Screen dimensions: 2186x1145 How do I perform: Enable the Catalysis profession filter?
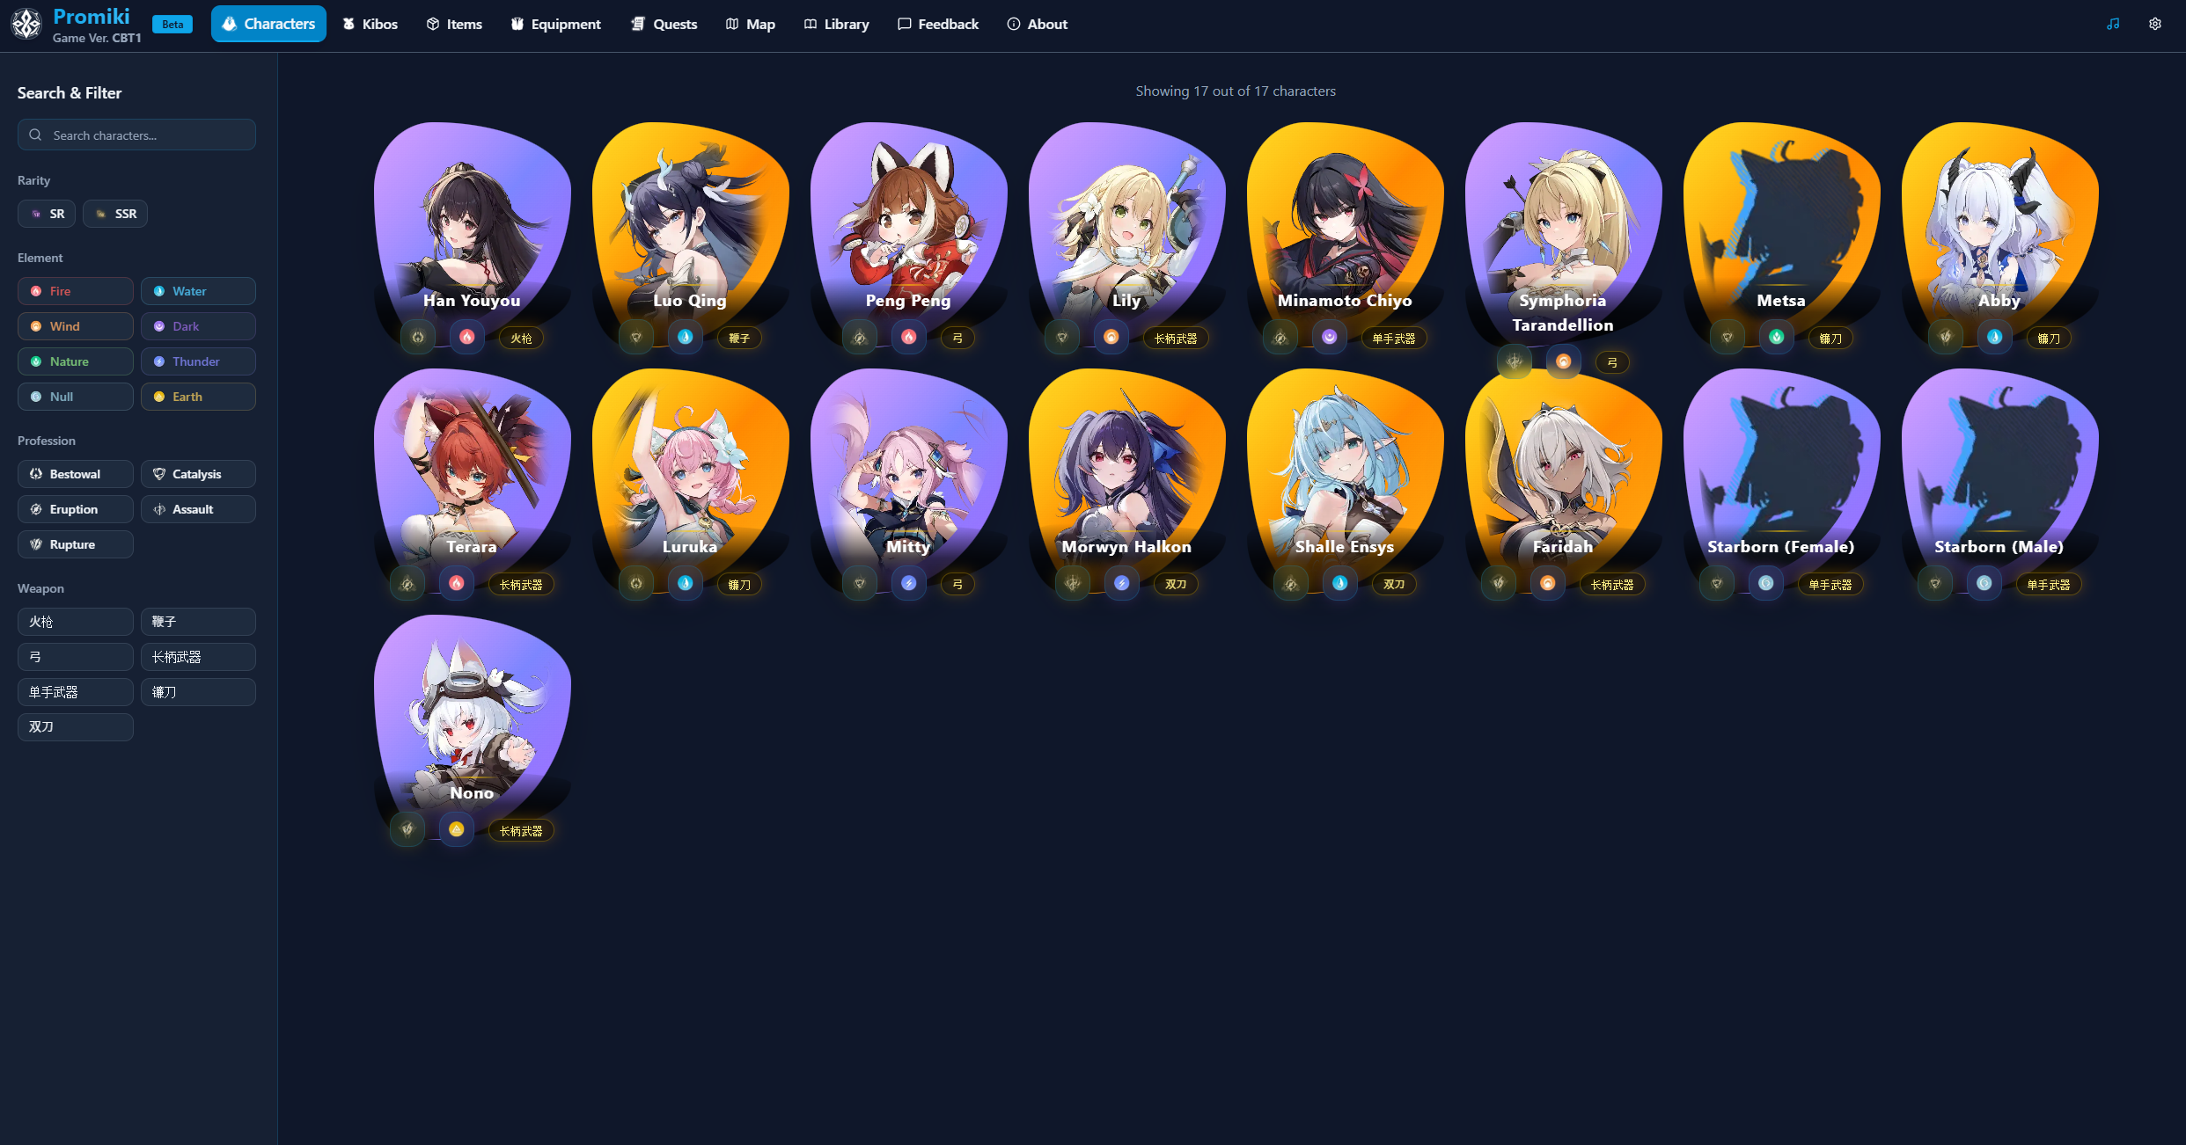click(198, 474)
